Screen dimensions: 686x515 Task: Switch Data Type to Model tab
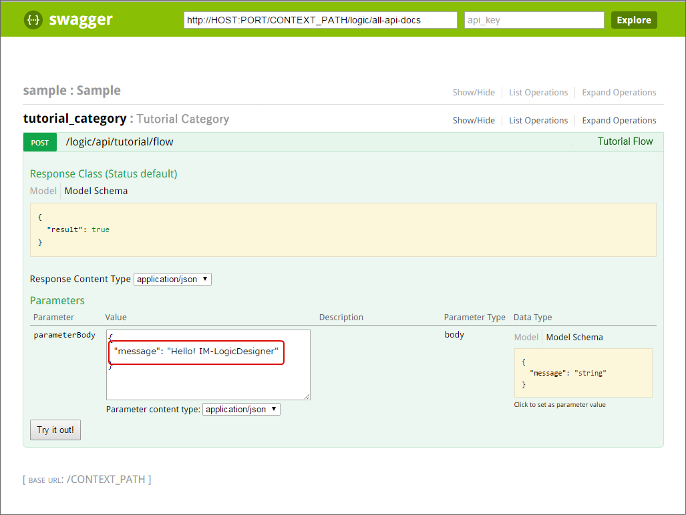(x=526, y=337)
